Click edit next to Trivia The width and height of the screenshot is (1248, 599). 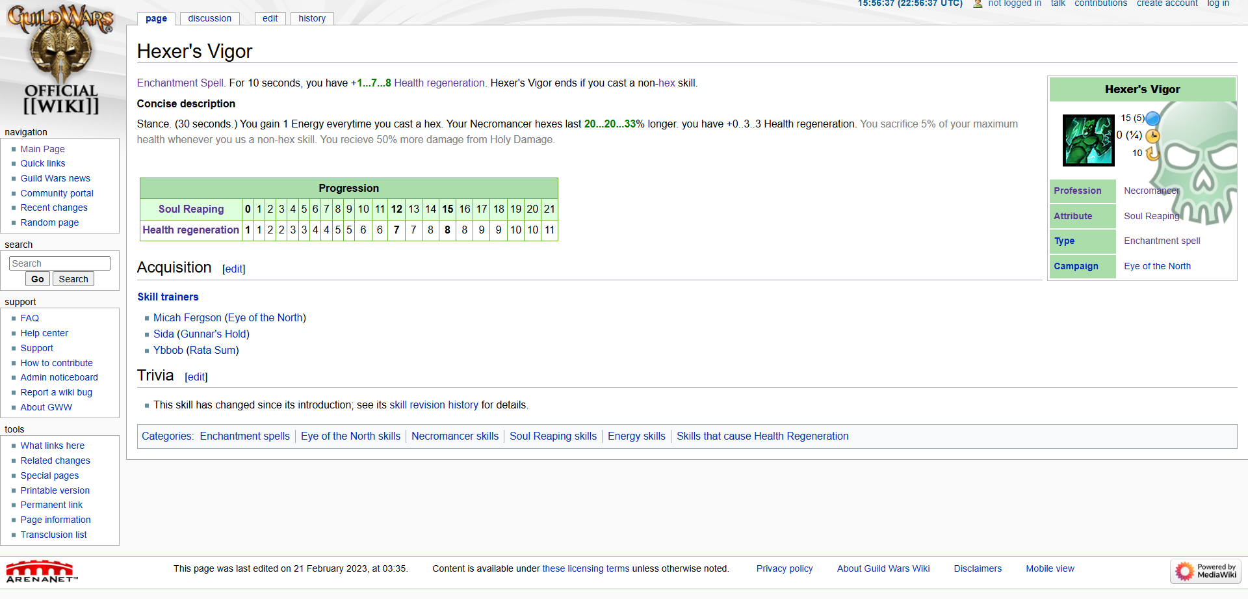[196, 377]
